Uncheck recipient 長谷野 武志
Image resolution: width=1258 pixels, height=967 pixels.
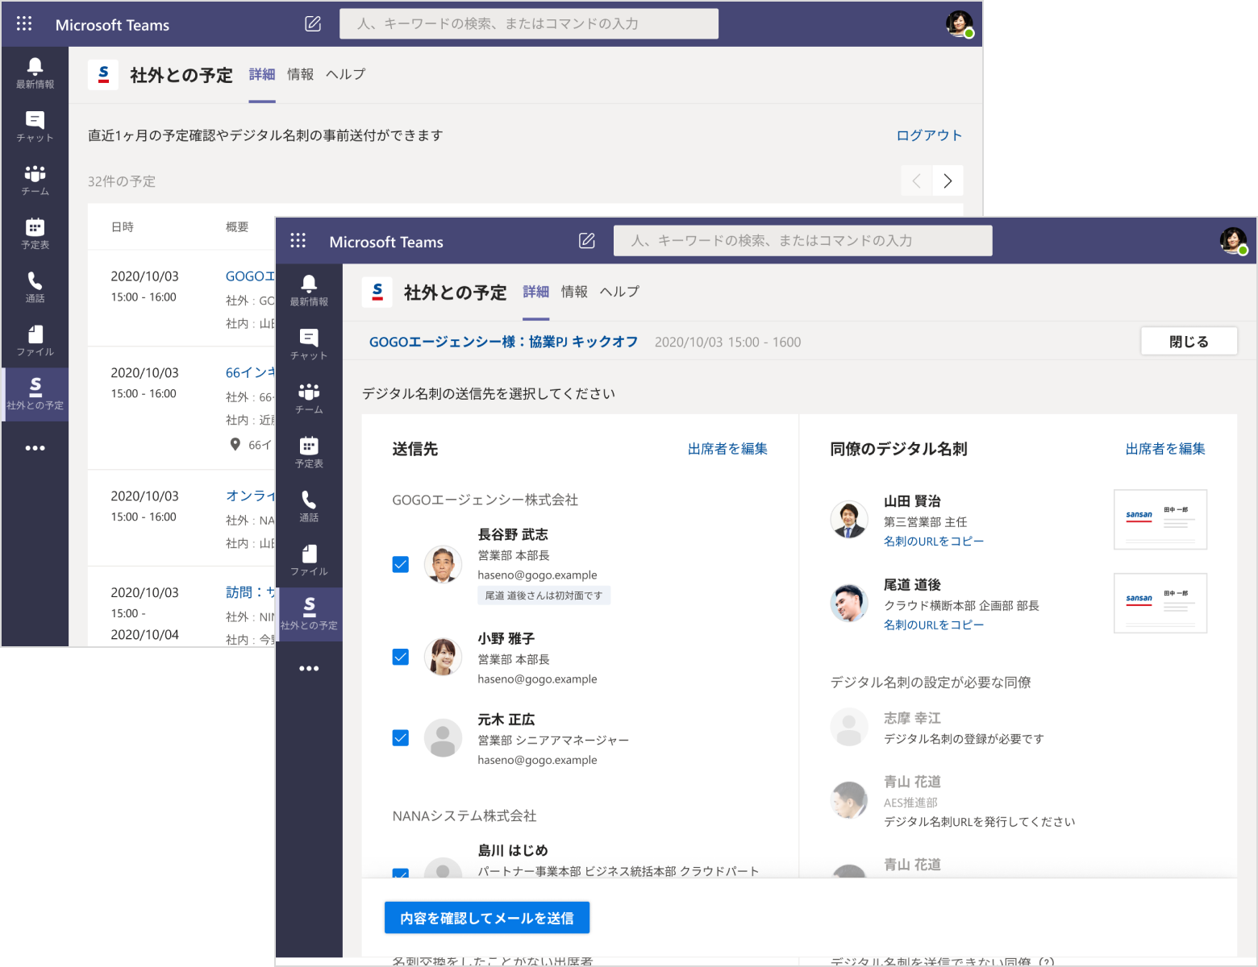pyautogui.click(x=401, y=564)
